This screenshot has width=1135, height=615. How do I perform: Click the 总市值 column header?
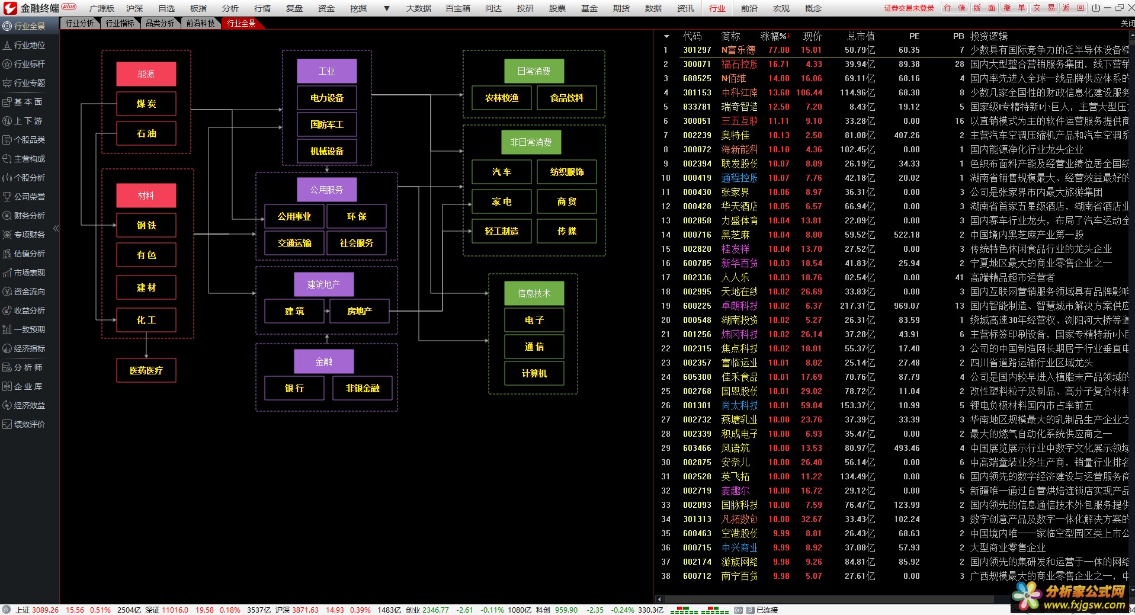point(861,36)
